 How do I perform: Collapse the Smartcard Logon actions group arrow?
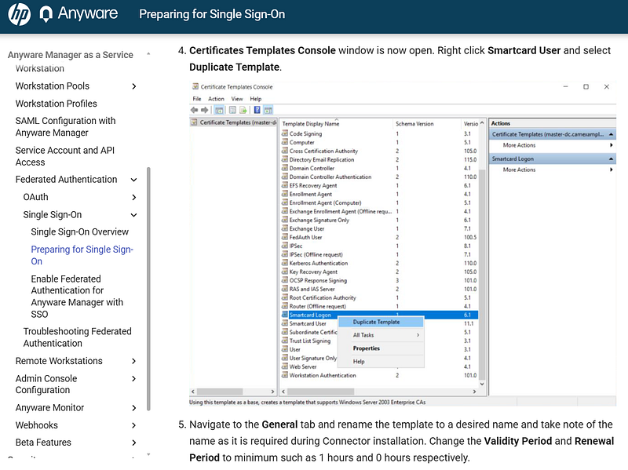(611, 159)
